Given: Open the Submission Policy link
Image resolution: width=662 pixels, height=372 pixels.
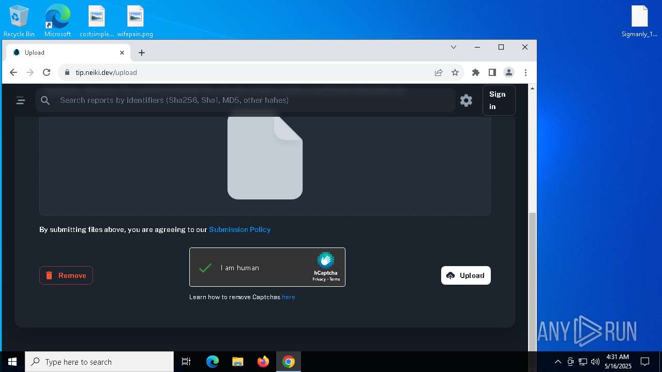Looking at the screenshot, I should (x=239, y=229).
